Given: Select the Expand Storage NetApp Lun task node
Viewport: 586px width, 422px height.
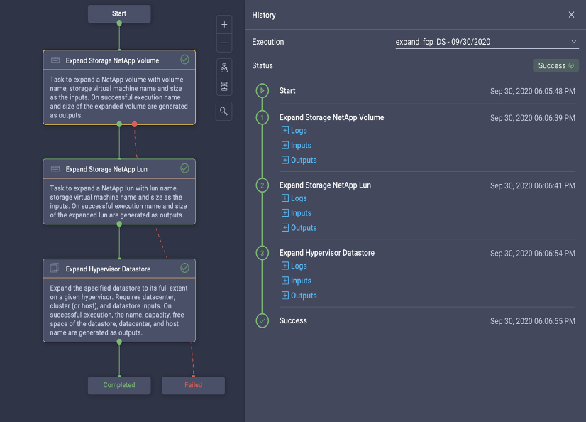Looking at the screenshot, I should (x=118, y=190).
